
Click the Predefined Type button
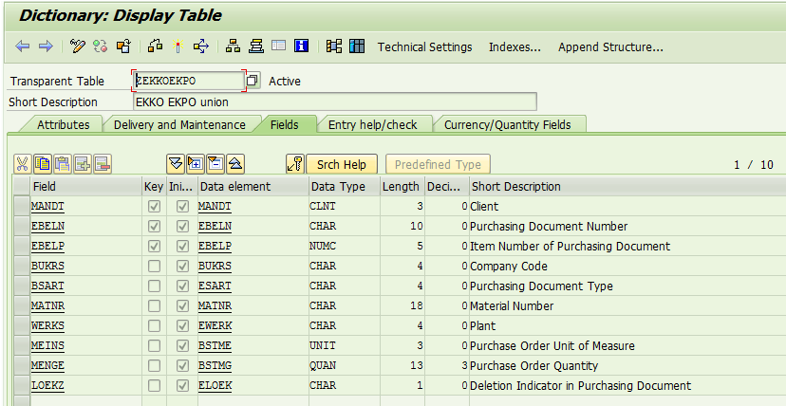438,164
